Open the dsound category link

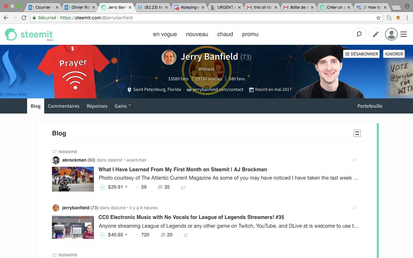tap(118, 208)
